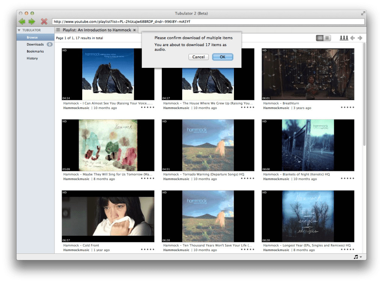Image resolution: width=383 pixels, height=283 pixels.
Task: Click rating dots for The House Where We Grew Up
Action: [247, 108]
